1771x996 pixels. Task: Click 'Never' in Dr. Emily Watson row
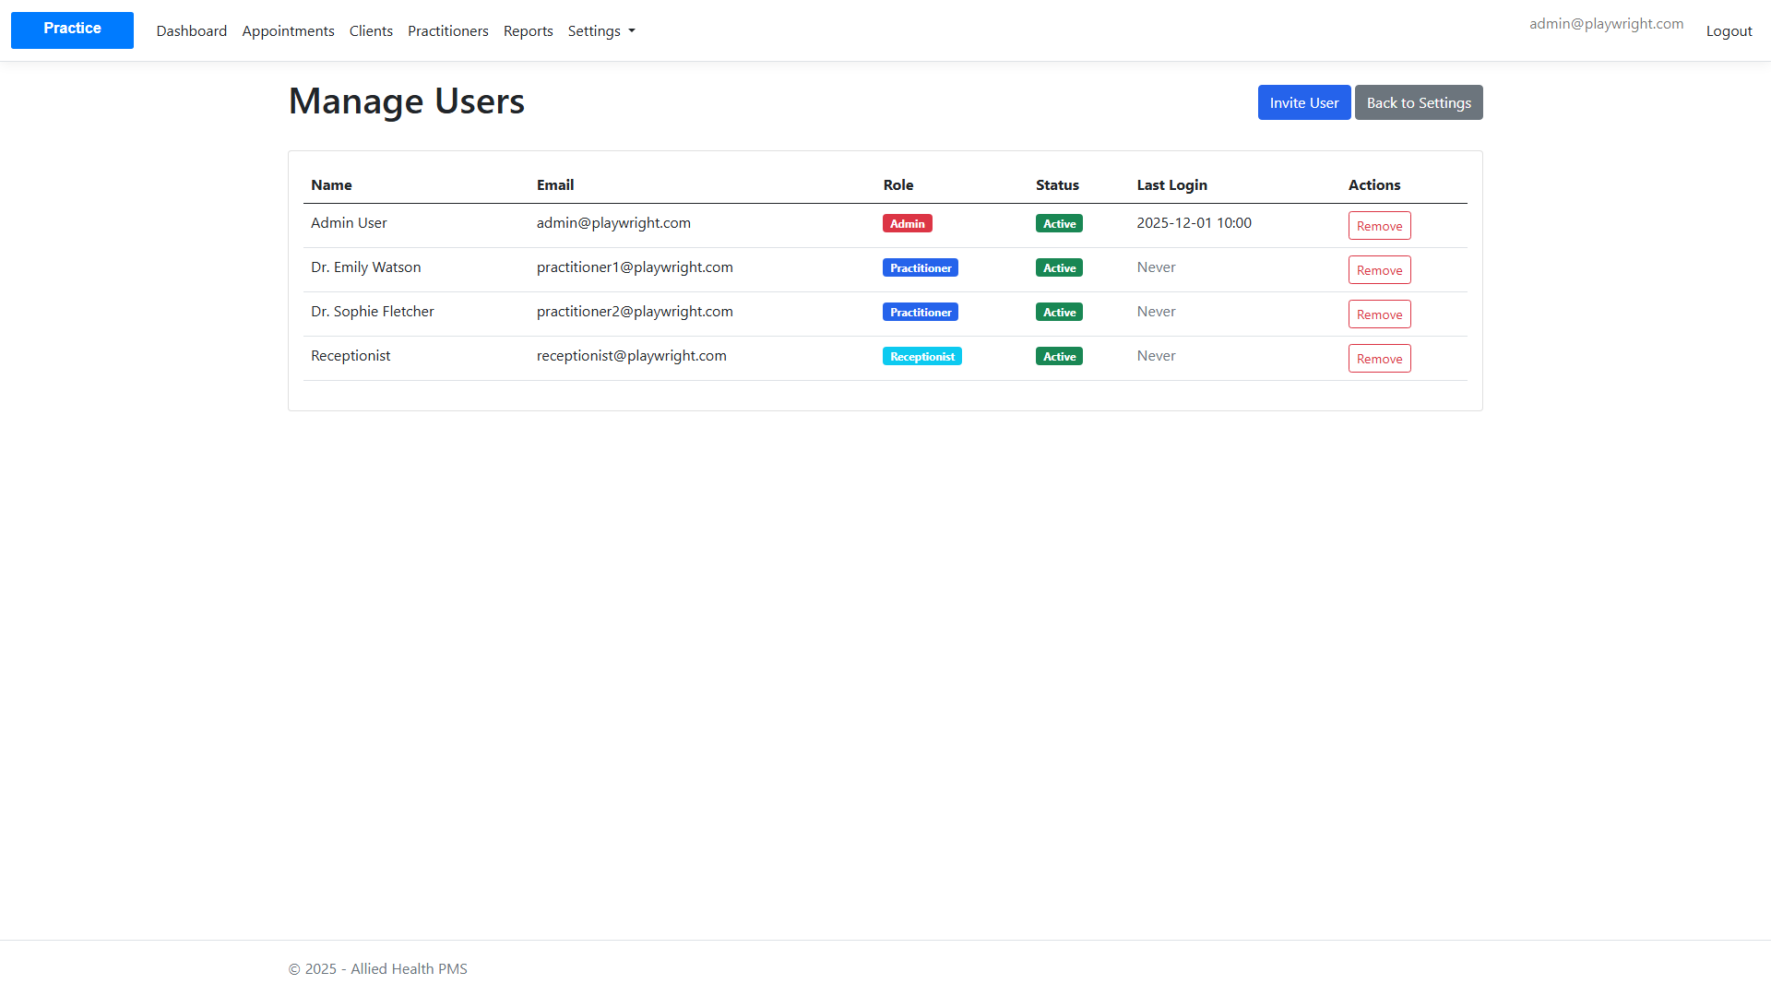point(1156,267)
